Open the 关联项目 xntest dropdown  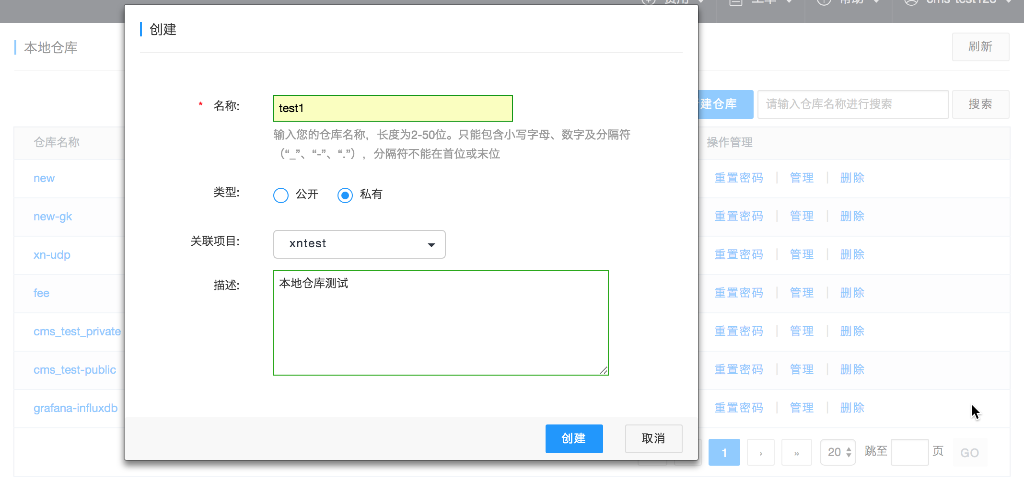click(359, 244)
